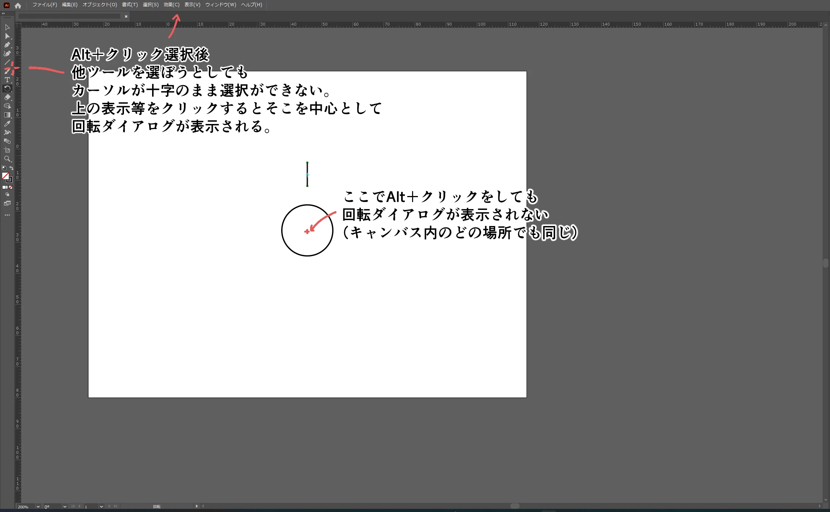Click the Artboard tool

coord(7,150)
